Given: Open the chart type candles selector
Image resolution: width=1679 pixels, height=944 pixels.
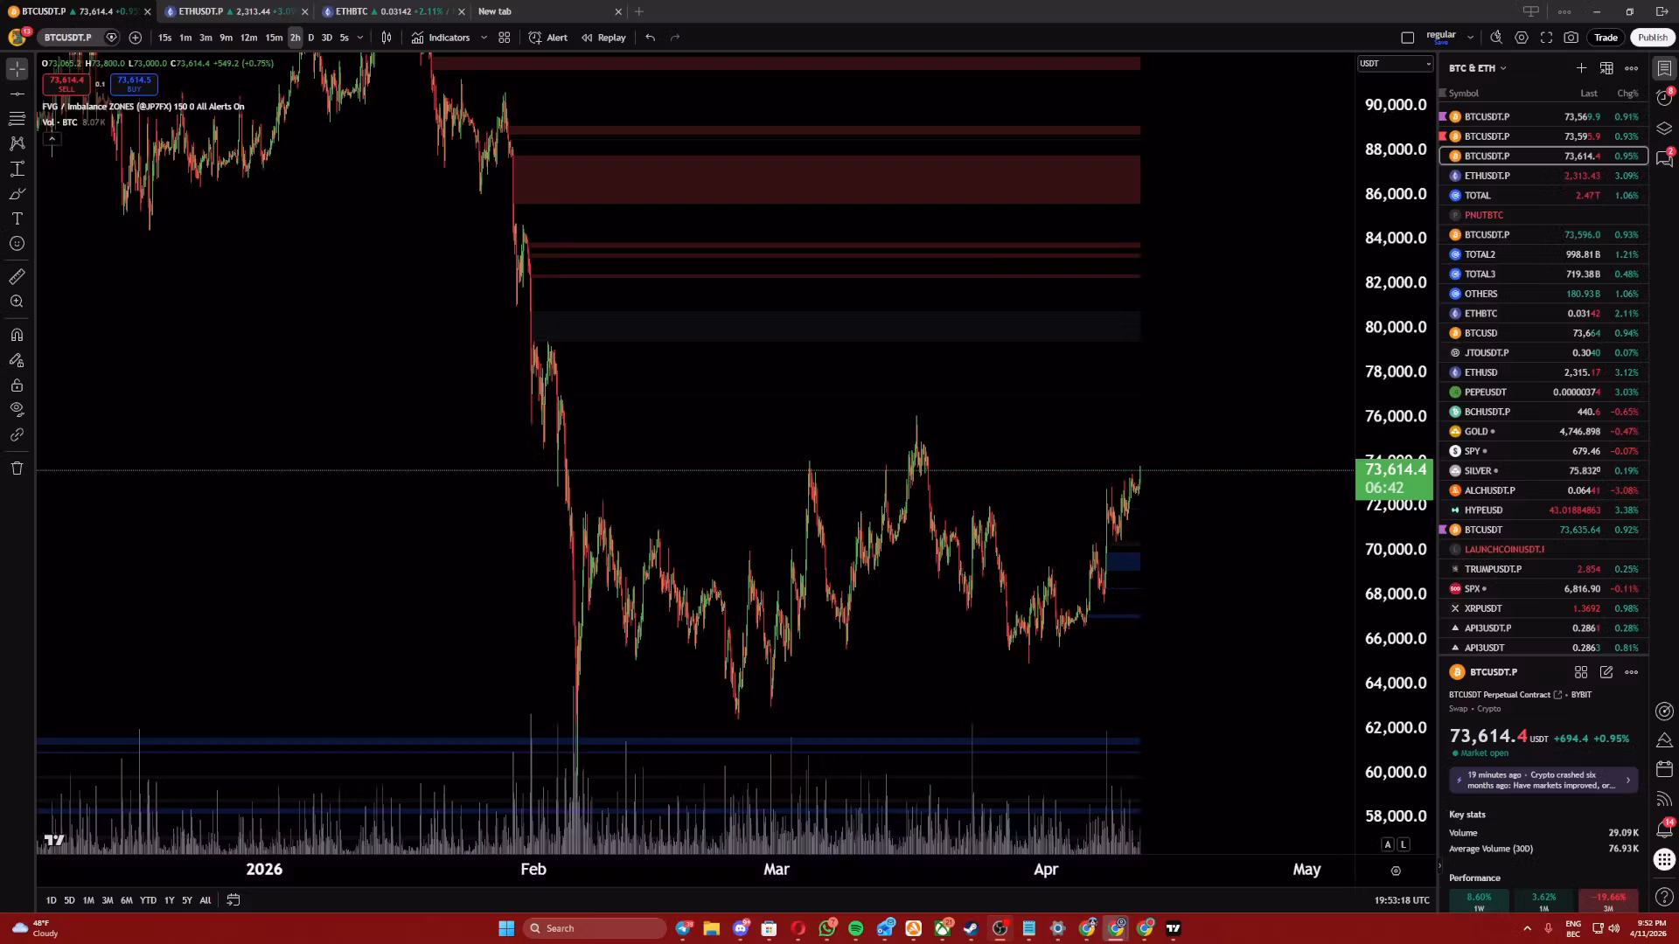Looking at the screenshot, I should (x=387, y=38).
